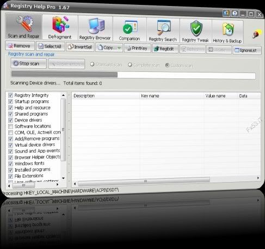Click results table scroll left arrow
The image size is (265, 249).
click(x=75, y=184)
